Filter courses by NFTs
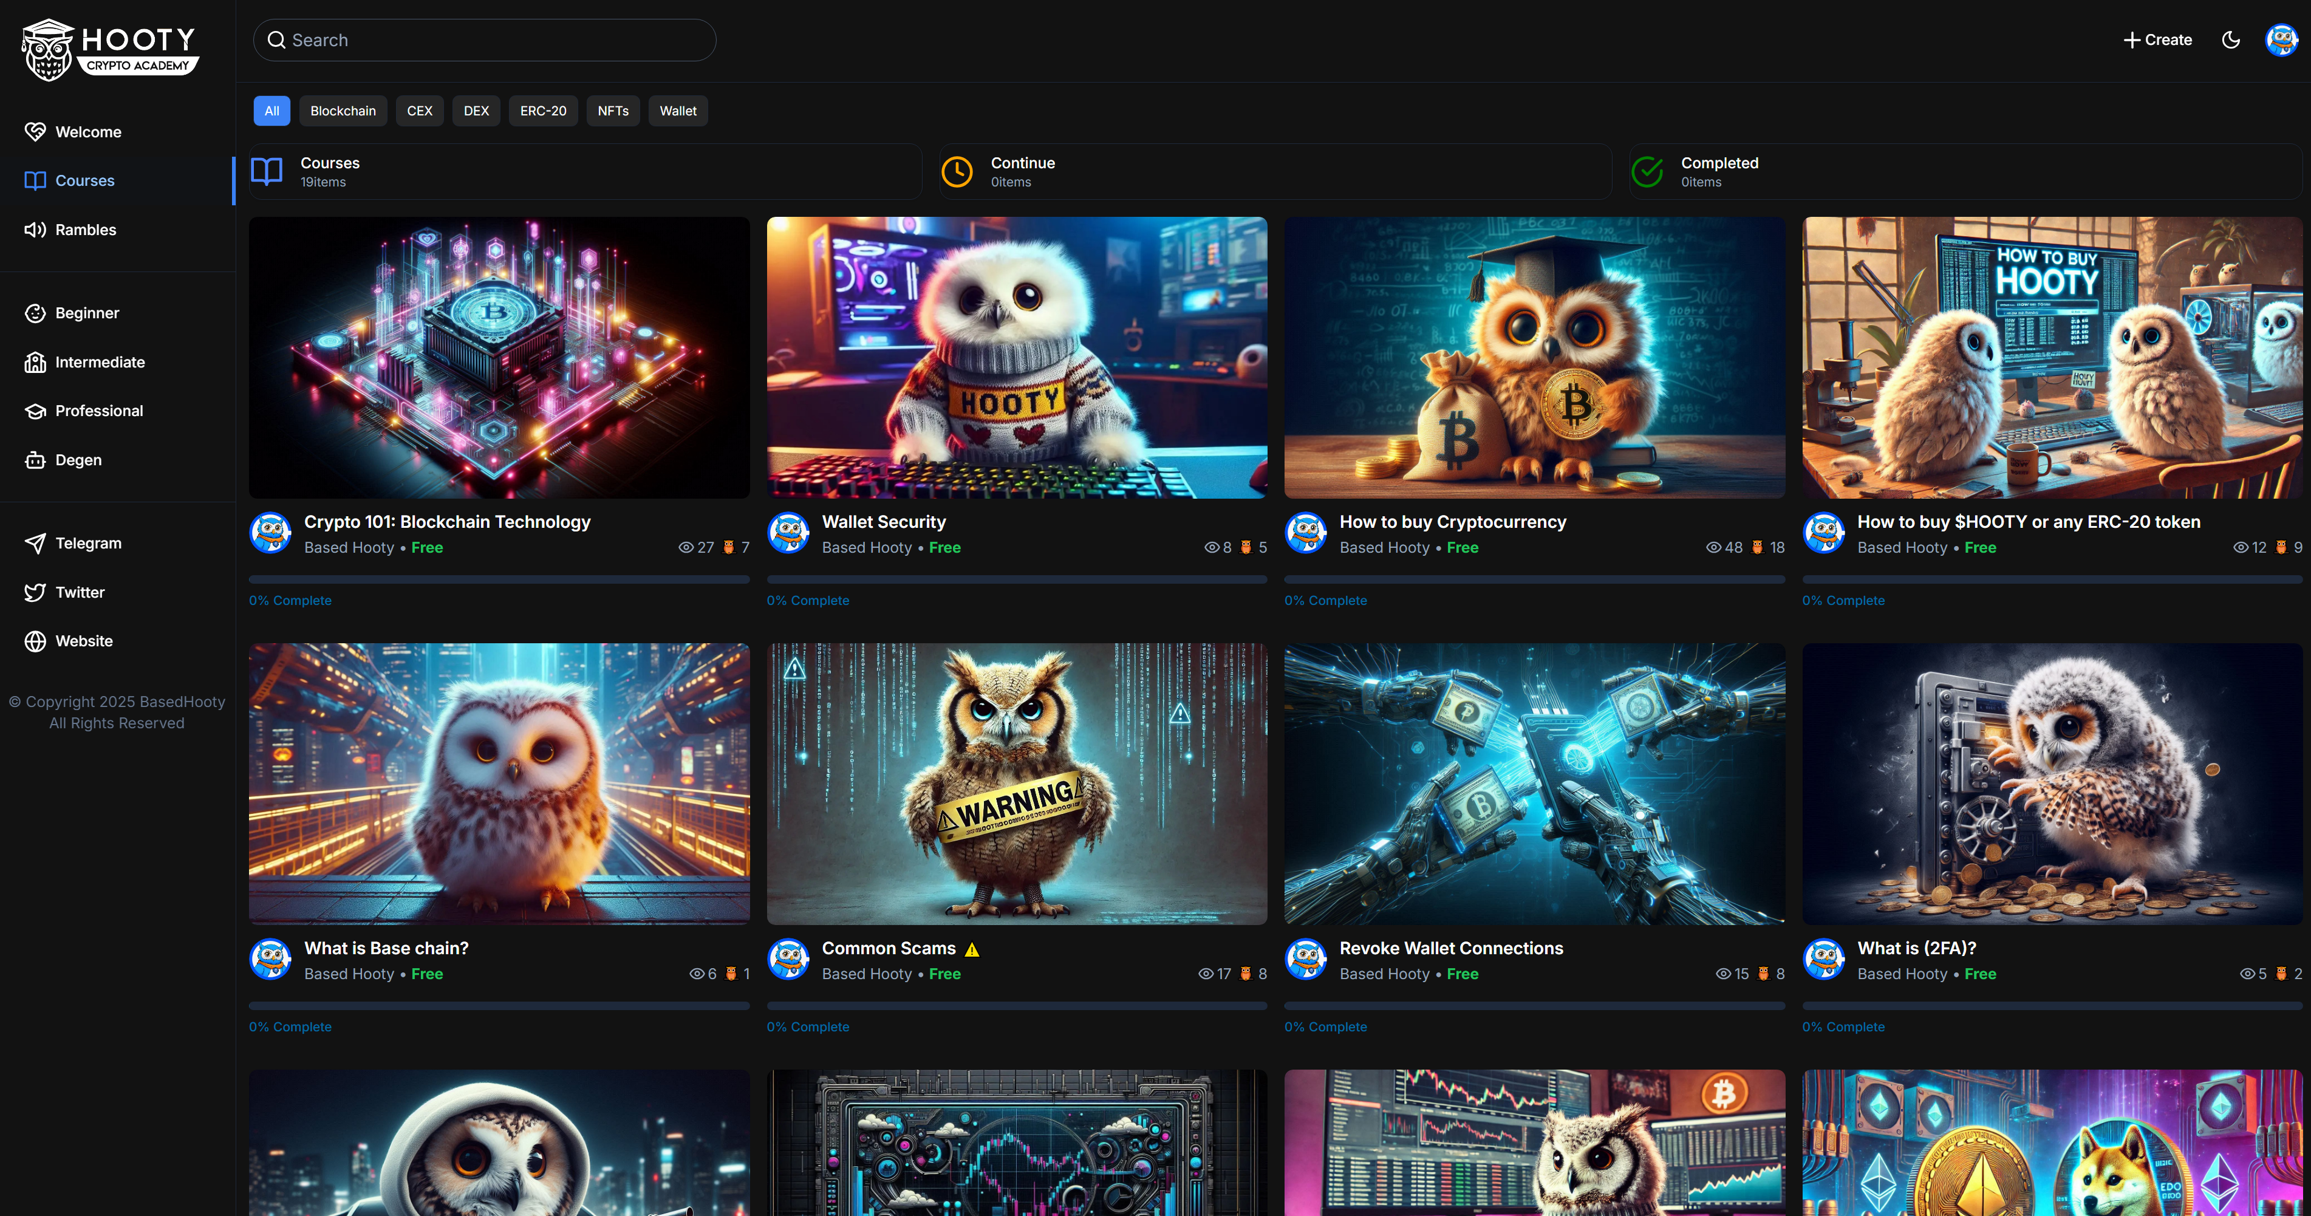The height and width of the screenshot is (1216, 2311). (613, 111)
